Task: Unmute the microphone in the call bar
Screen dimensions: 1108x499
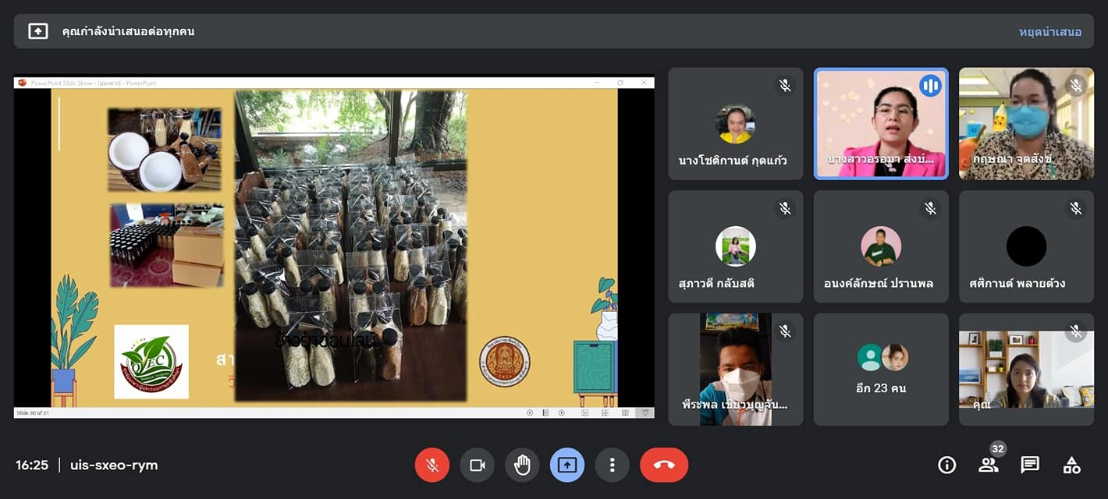Action: tap(431, 465)
